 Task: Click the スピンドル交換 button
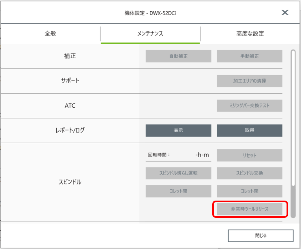(249, 173)
